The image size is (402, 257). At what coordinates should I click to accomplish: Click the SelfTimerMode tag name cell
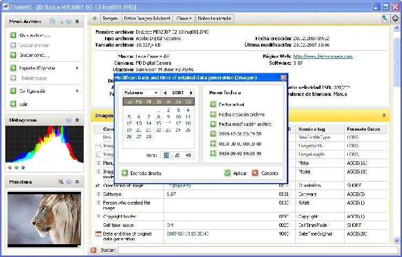coord(313,225)
